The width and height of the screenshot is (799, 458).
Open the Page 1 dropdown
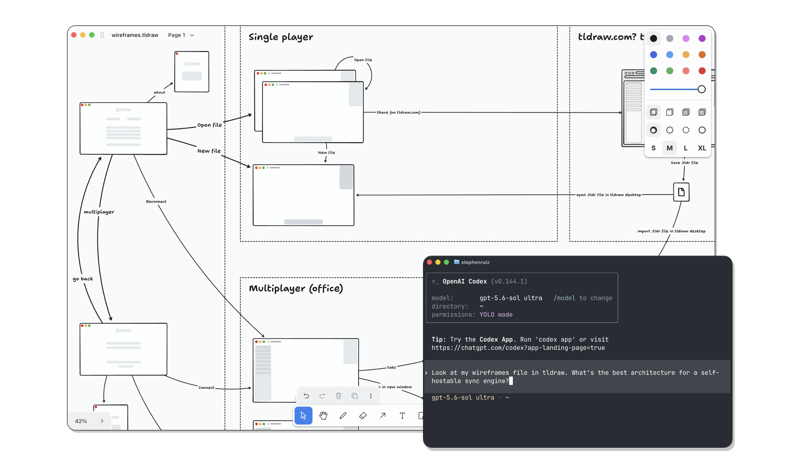(x=181, y=35)
